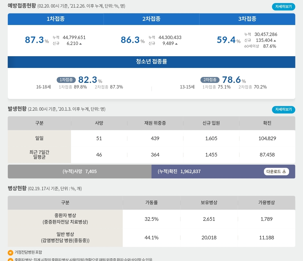Click the 일일 row label
The width and height of the screenshot is (303, 261).
(x=39, y=138)
